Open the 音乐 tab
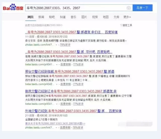The height and width of the screenshot is (139, 161). tap(73, 17)
